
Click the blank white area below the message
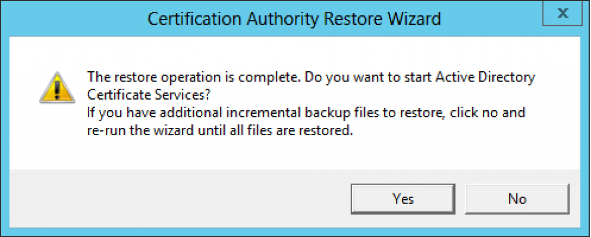[x=295, y=154]
